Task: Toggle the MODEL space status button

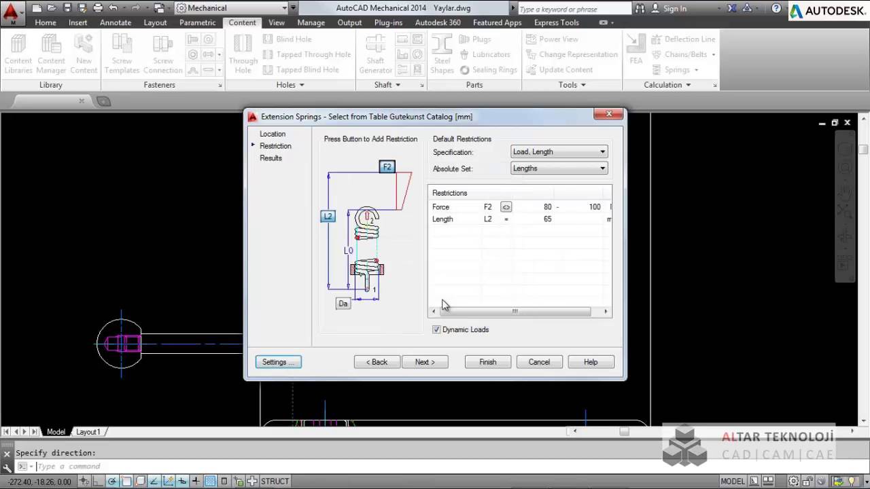Action: (733, 481)
